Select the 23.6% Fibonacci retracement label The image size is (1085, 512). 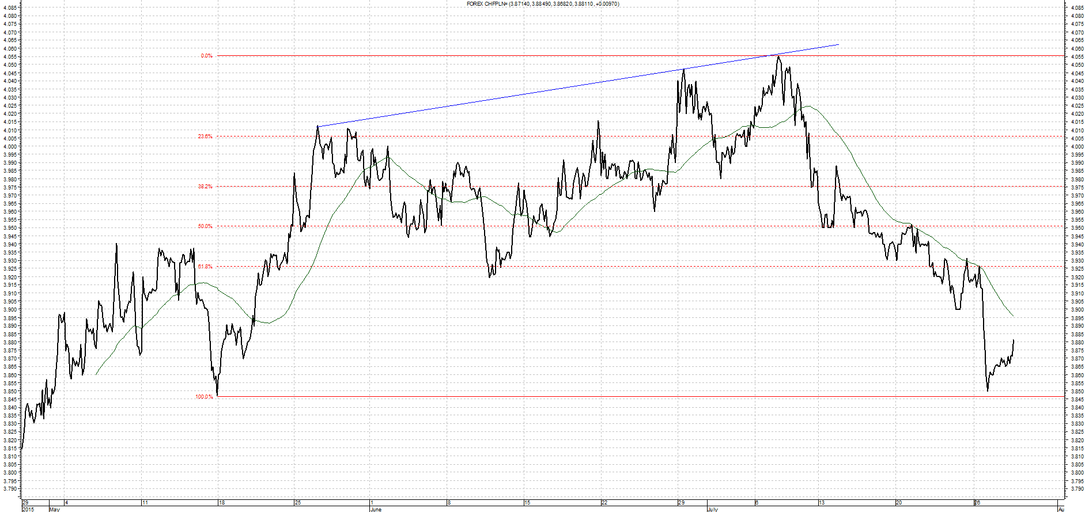tap(205, 136)
